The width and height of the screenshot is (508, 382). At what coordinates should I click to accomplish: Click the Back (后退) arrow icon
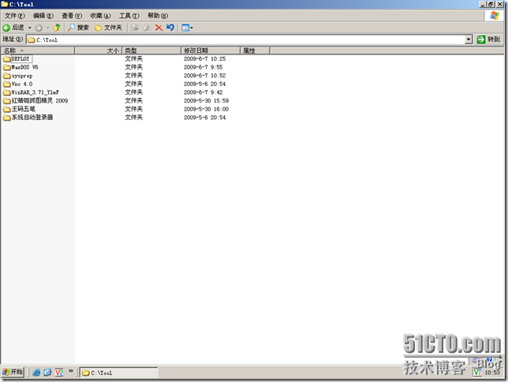(6, 28)
